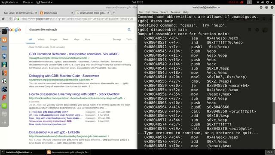This screenshot has width=275, height=155.
Task: Select the Maps search filter
Action: (x=76, y=39)
